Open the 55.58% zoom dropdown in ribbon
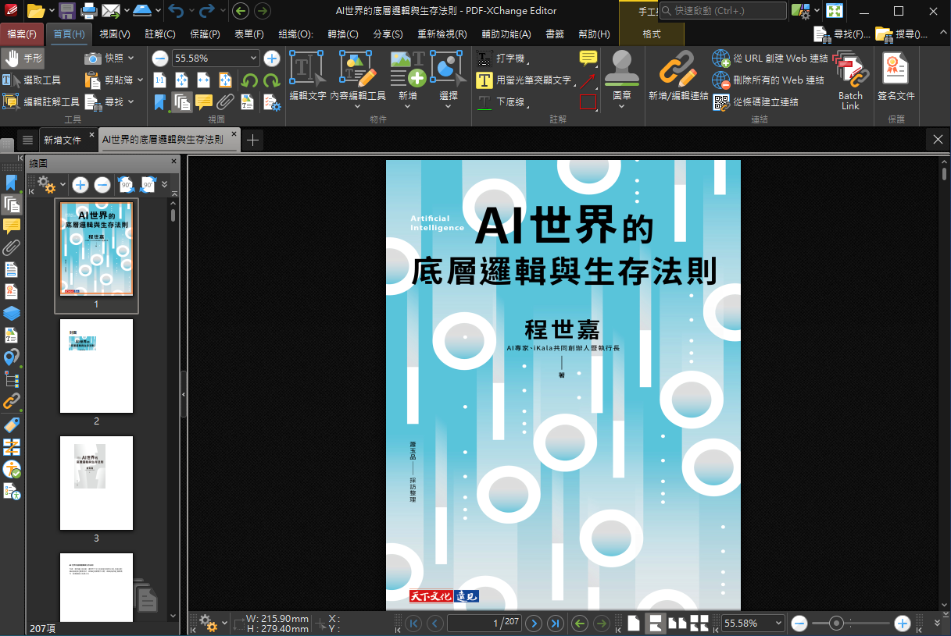951x636 pixels. (253, 59)
